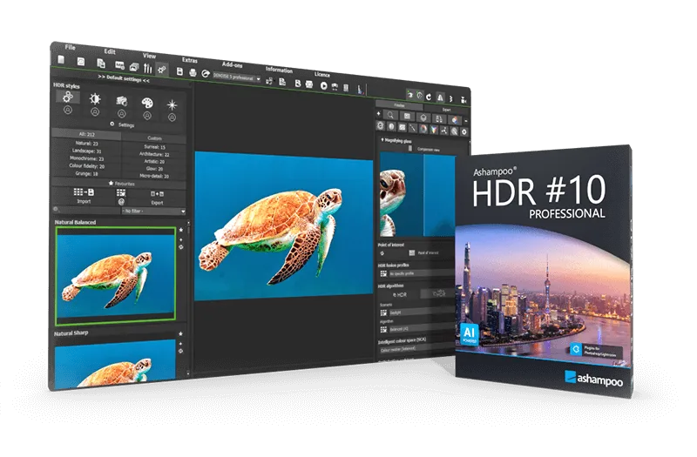Show Favourites presets
This screenshot has height=457, width=697.
click(x=121, y=184)
